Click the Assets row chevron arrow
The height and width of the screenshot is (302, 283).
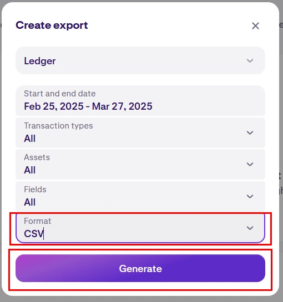[250, 164]
